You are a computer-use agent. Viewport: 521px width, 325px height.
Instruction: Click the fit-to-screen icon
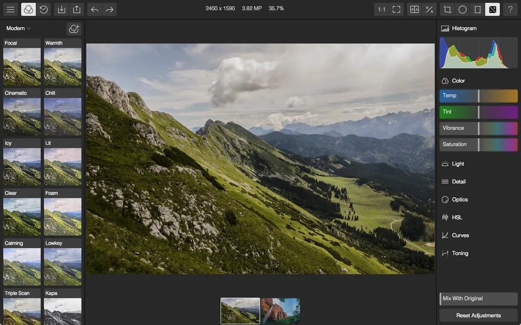pos(396,9)
